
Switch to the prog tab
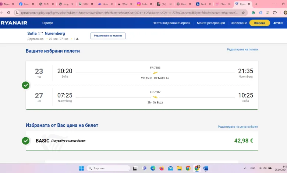[66, 4]
